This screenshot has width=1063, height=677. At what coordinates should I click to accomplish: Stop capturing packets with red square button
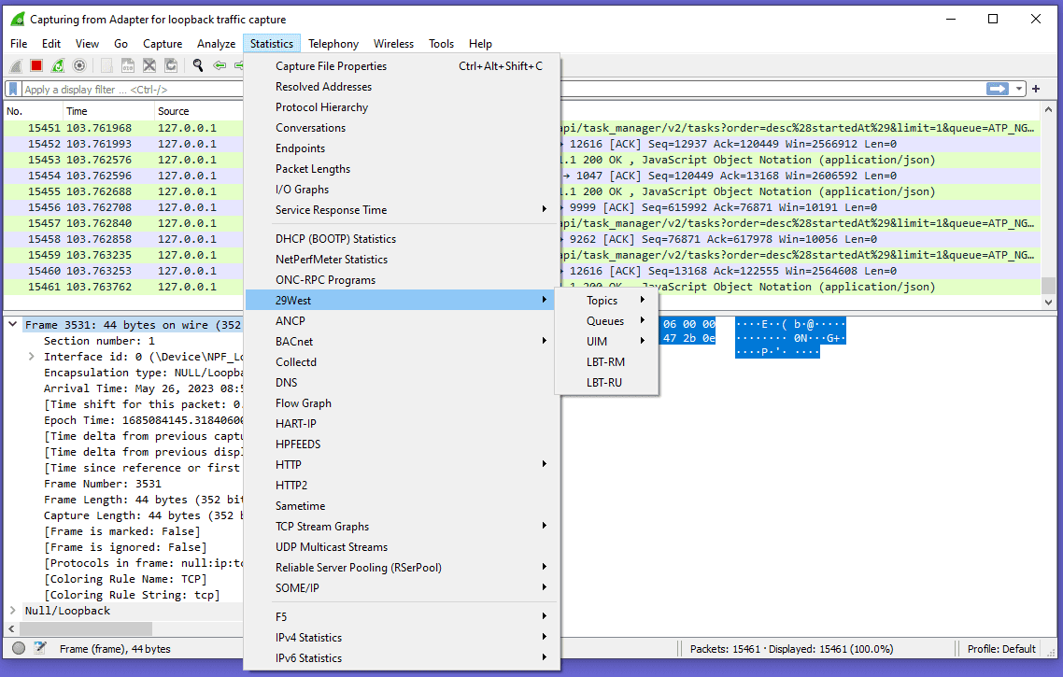[36, 65]
